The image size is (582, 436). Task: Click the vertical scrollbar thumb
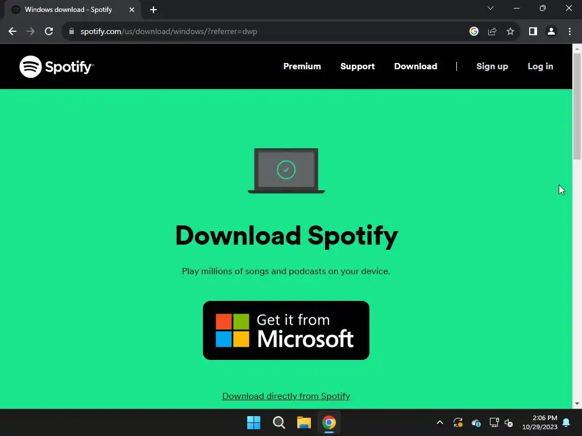click(x=577, y=106)
